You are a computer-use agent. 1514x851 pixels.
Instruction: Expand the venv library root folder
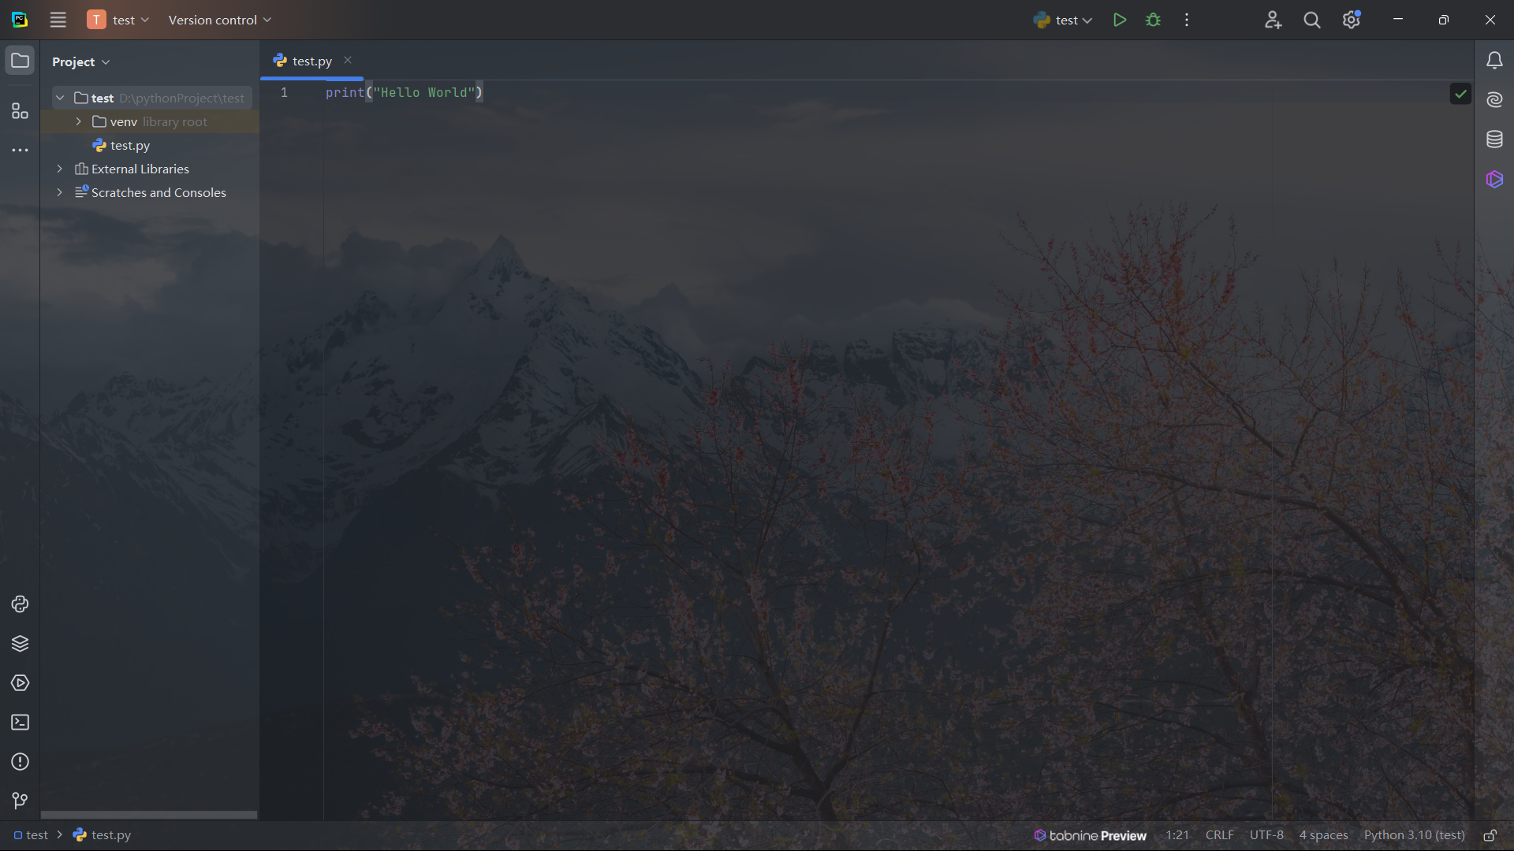[x=79, y=121]
